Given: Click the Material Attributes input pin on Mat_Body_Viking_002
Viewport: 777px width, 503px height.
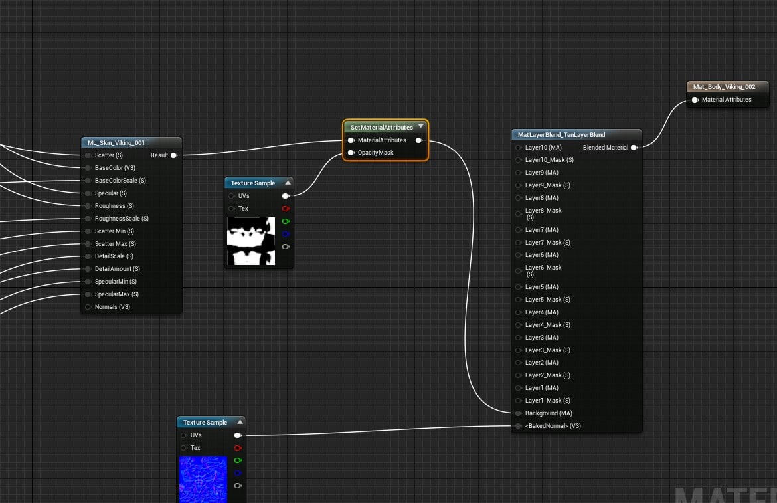Looking at the screenshot, I should (x=695, y=100).
